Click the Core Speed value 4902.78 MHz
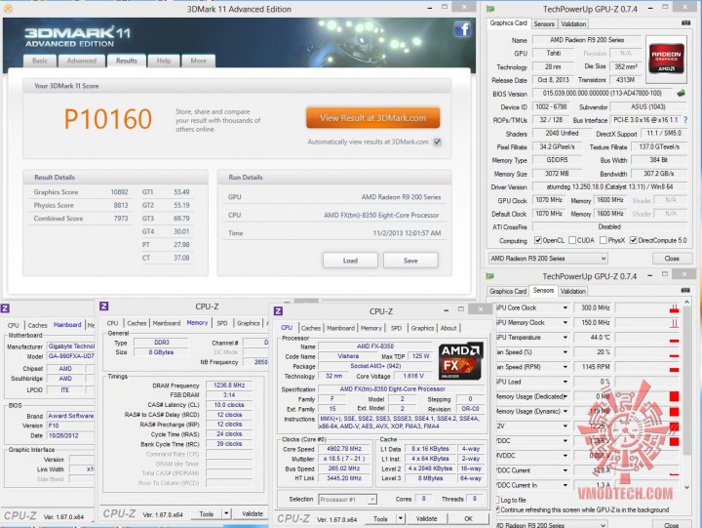 coord(344,449)
